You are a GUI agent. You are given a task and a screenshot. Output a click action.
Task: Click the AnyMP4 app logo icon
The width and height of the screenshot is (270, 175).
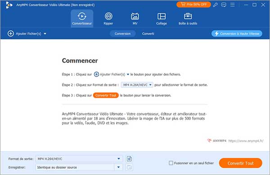point(9,5)
